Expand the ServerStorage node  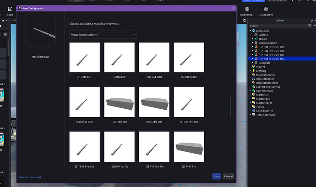pyautogui.click(x=251, y=91)
